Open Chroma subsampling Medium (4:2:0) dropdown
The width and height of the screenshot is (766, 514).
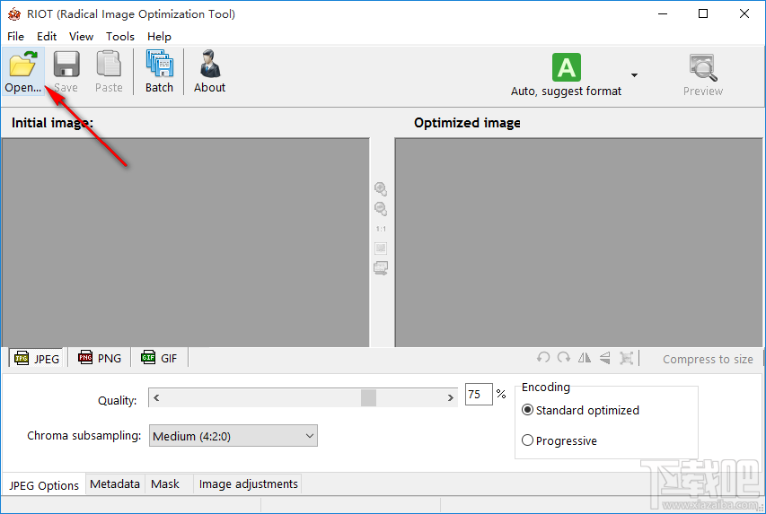[x=233, y=436]
